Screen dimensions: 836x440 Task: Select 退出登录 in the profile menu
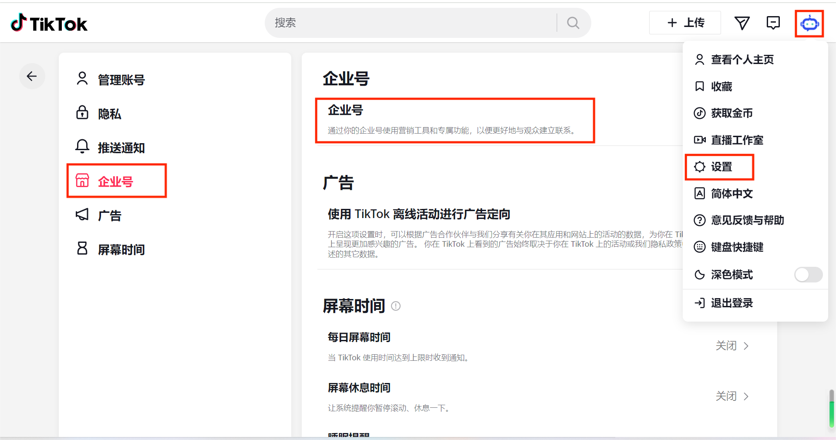coord(755,303)
